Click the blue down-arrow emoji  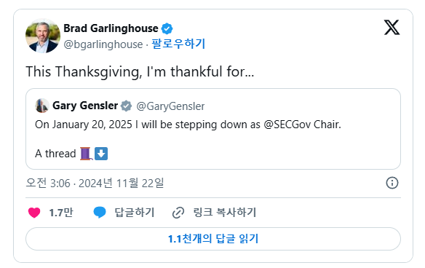tap(101, 154)
